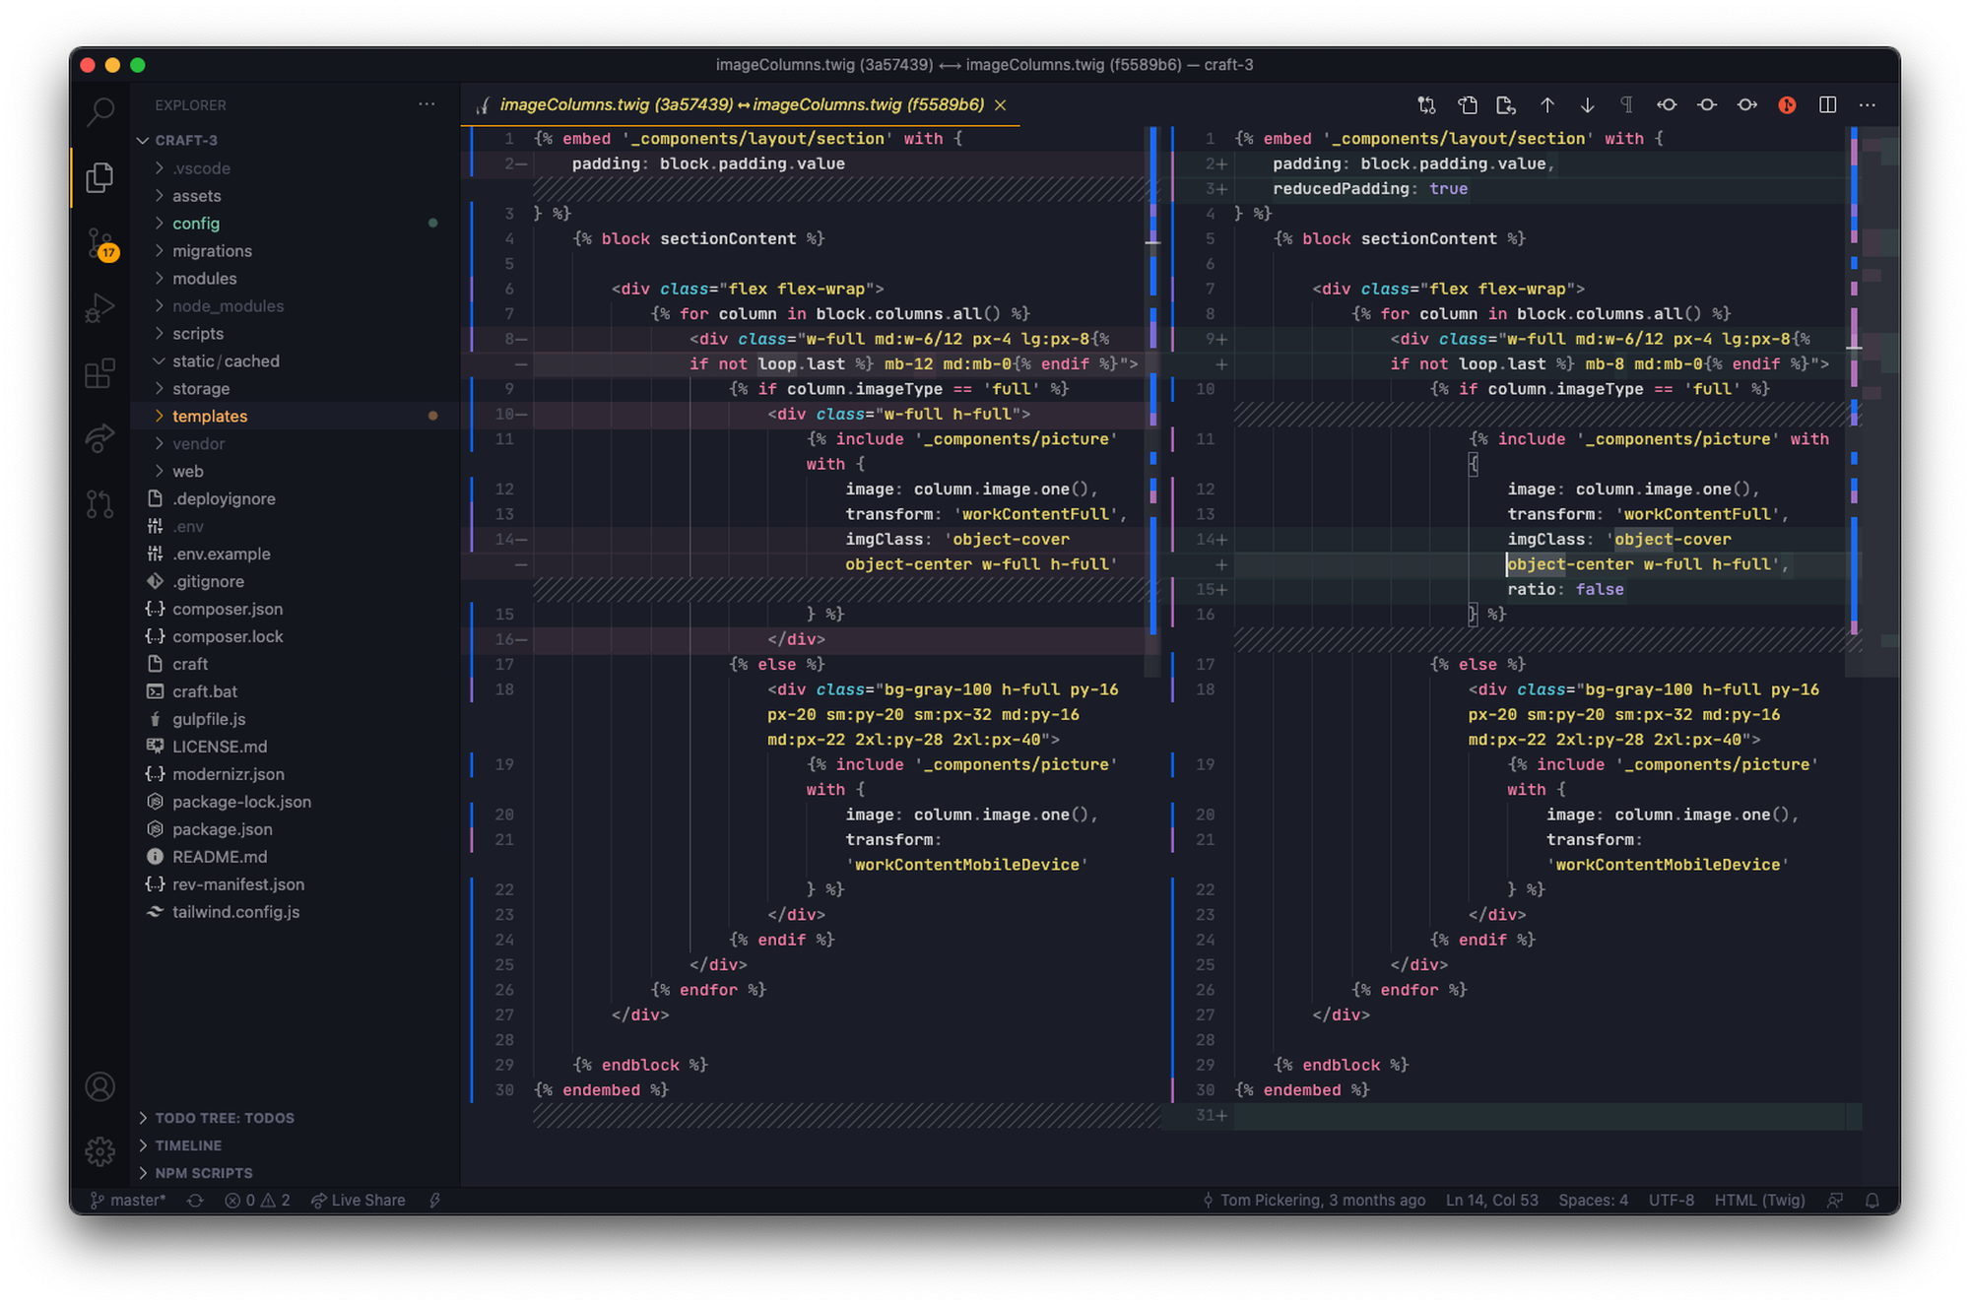Open the GitLens icon in the editor toolbar
This screenshot has height=1306, width=1970.
pyautogui.click(x=1787, y=104)
